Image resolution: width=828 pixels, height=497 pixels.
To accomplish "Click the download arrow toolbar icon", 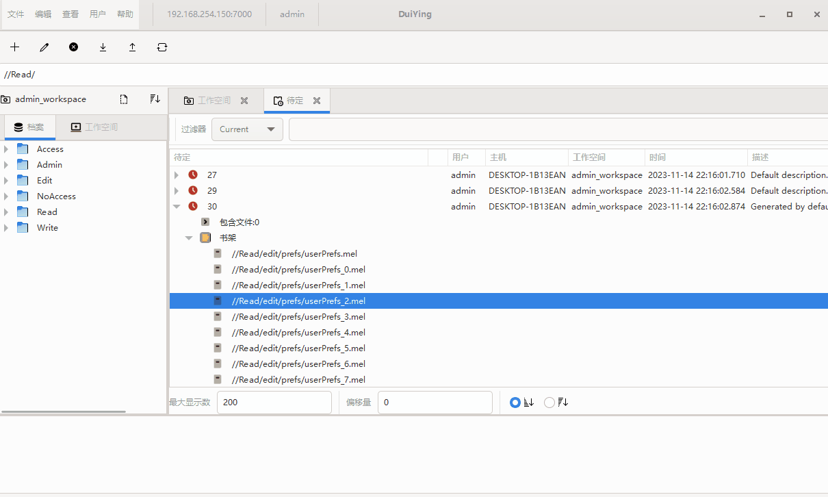I will tap(103, 47).
